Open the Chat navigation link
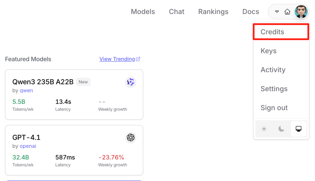Viewport: 315px width, 181px height. point(176,12)
